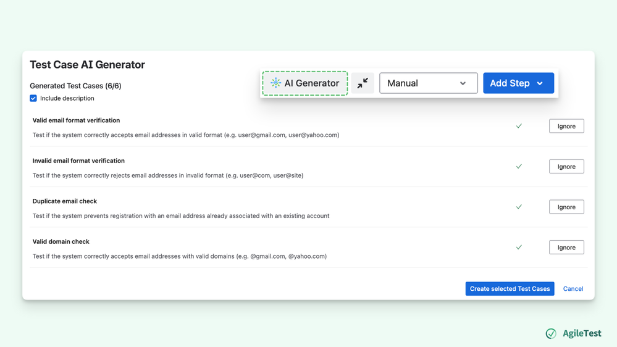Ignore the Valid domain check case
Viewport: 617px width, 347px height.
[566, 248]
